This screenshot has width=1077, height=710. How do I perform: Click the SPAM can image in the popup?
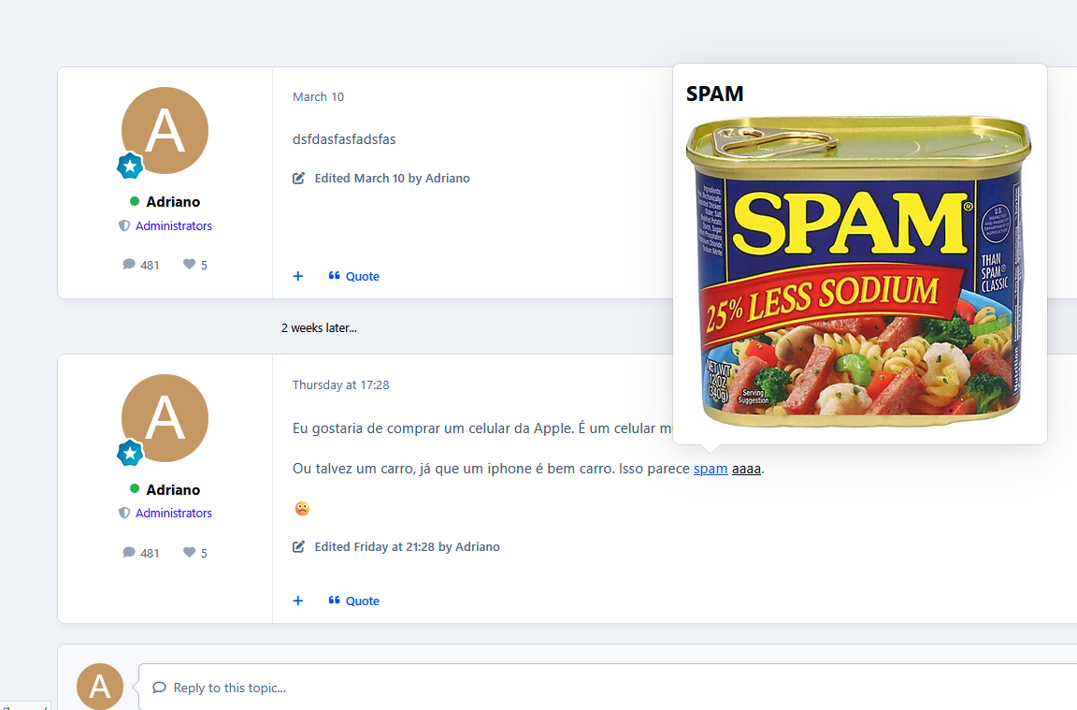(858, 271)
